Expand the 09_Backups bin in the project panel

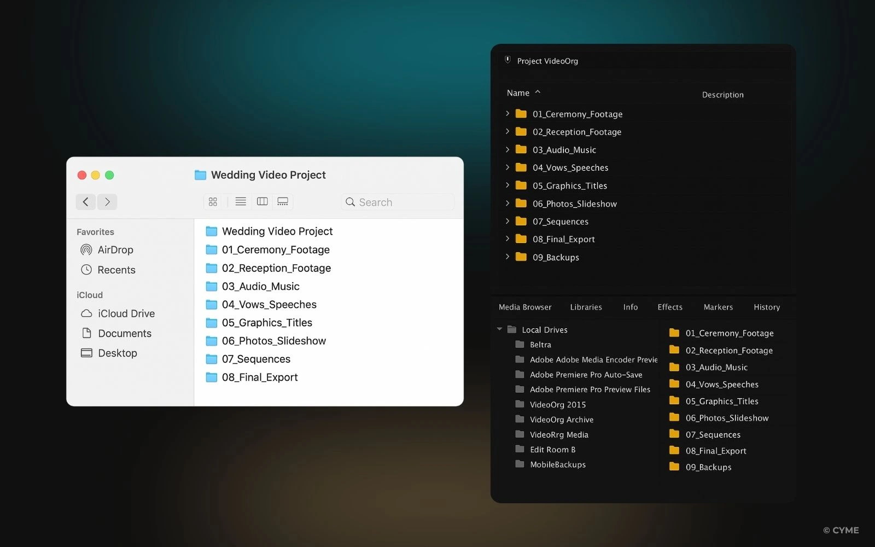pyautogui.click(x=507, y=257)
